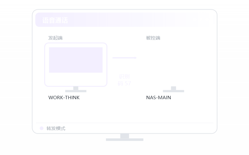Image resolution: width=249 pixels, height=155 pixels.
Task: Click the dot indicator beside 转发模式
Action: [x=42, y=128]
